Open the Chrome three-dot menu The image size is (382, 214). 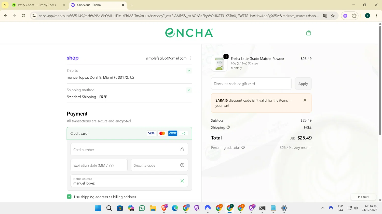[376, 16]
